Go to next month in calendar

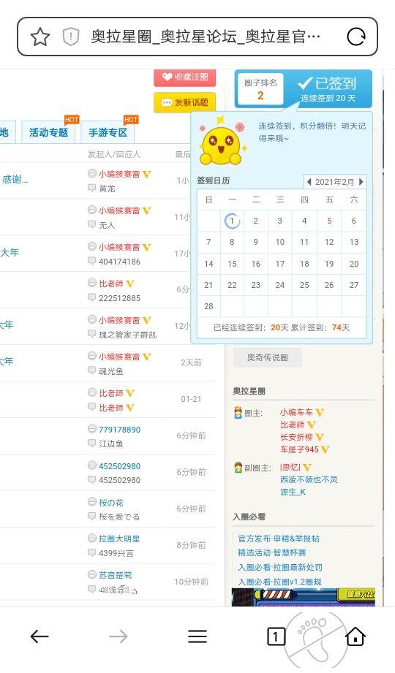click(x=361, y=182)
